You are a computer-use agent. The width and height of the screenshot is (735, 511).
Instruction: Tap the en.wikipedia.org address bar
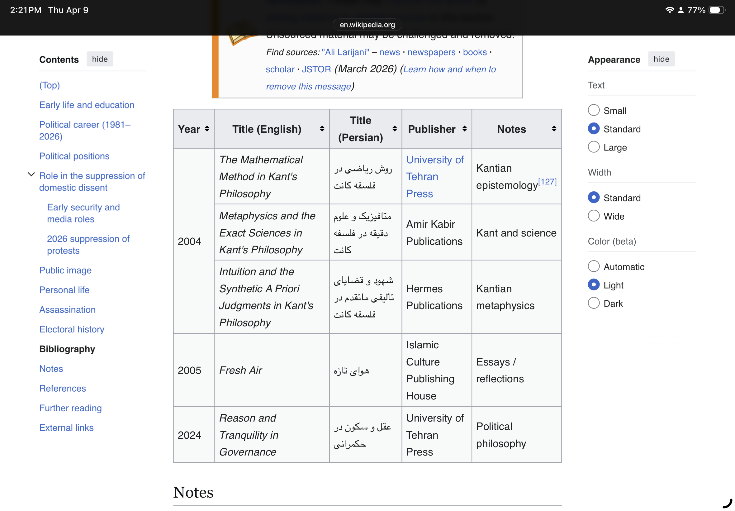(367, 25)
